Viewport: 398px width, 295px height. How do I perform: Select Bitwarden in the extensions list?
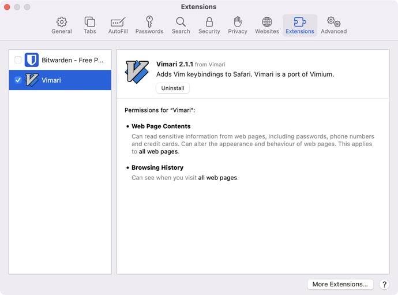point(72,60)
